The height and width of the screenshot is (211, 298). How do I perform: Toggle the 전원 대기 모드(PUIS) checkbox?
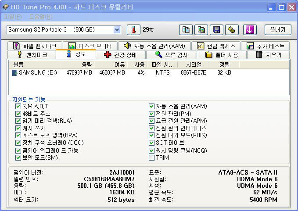point(151,136)
